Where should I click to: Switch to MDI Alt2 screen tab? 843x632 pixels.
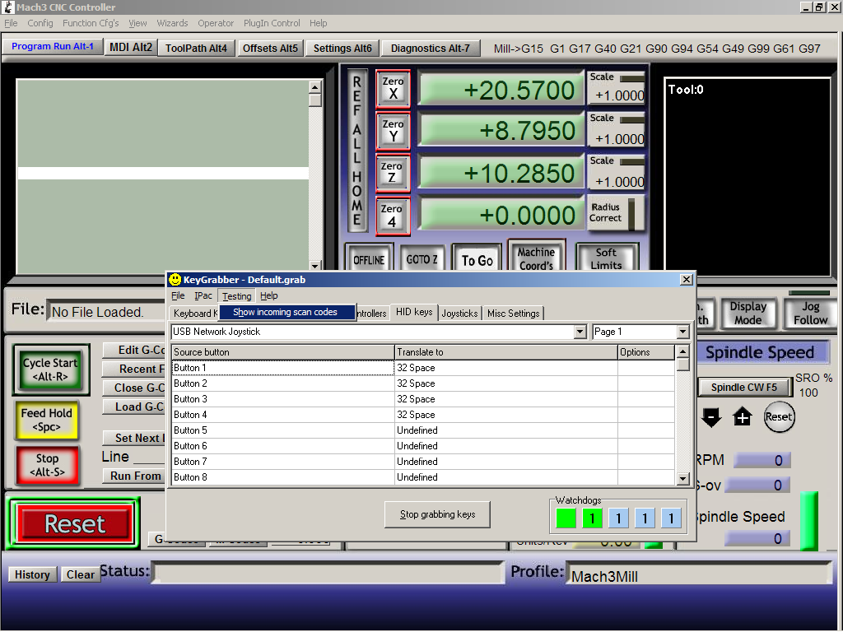point(131,47)
